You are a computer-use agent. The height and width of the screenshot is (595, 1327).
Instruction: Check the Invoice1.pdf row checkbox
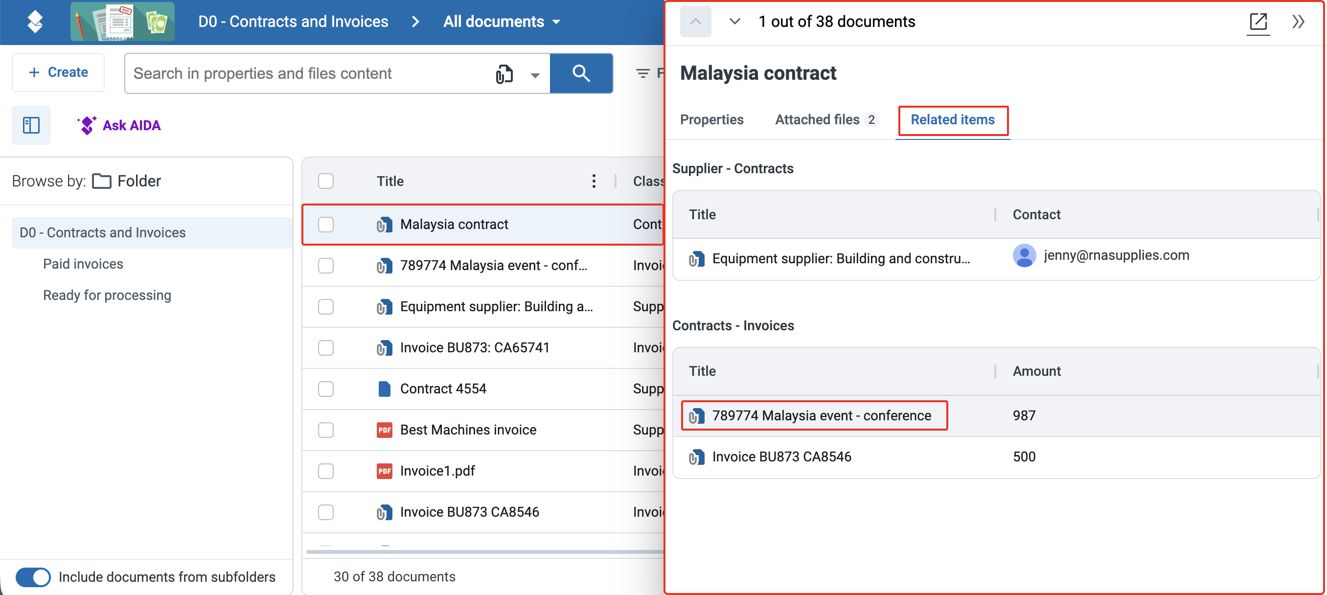pyautogui.click(x=325, y=471)
